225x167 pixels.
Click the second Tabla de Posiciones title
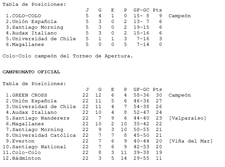[x=34, y=84]
